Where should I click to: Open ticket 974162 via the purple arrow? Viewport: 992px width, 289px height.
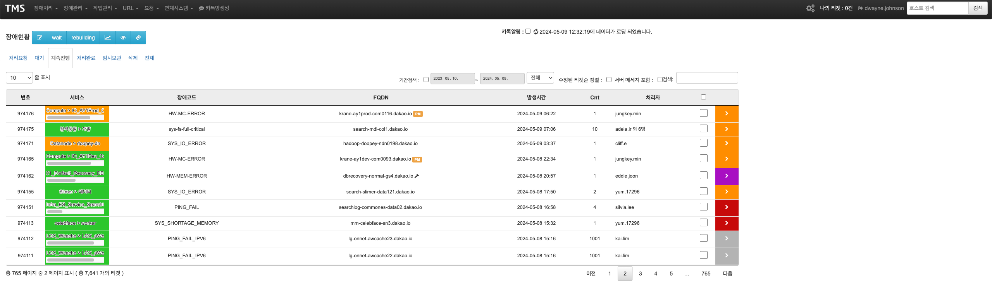(727, 176)
